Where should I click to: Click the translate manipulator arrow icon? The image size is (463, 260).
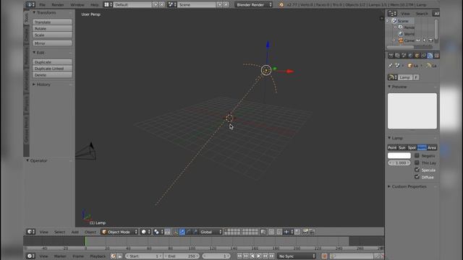pyautogui.click(x=182, y=232)
